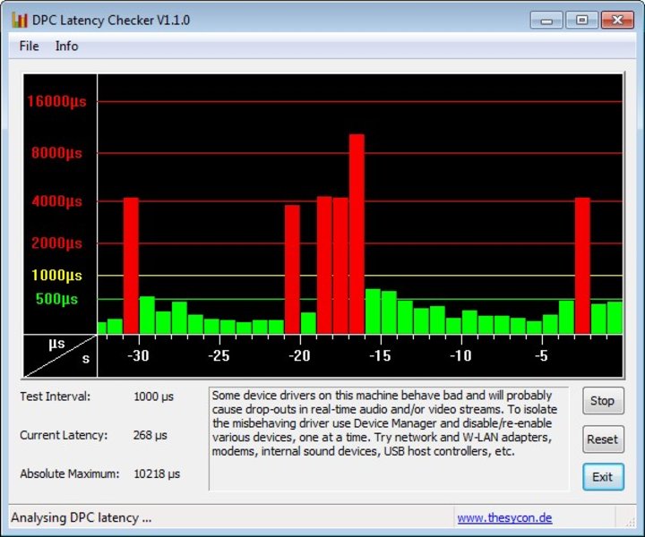Click the window resize grip in status bar
The width and height of the screenshot is (645, 537).
pyautogui.click(x=630, y=522)
